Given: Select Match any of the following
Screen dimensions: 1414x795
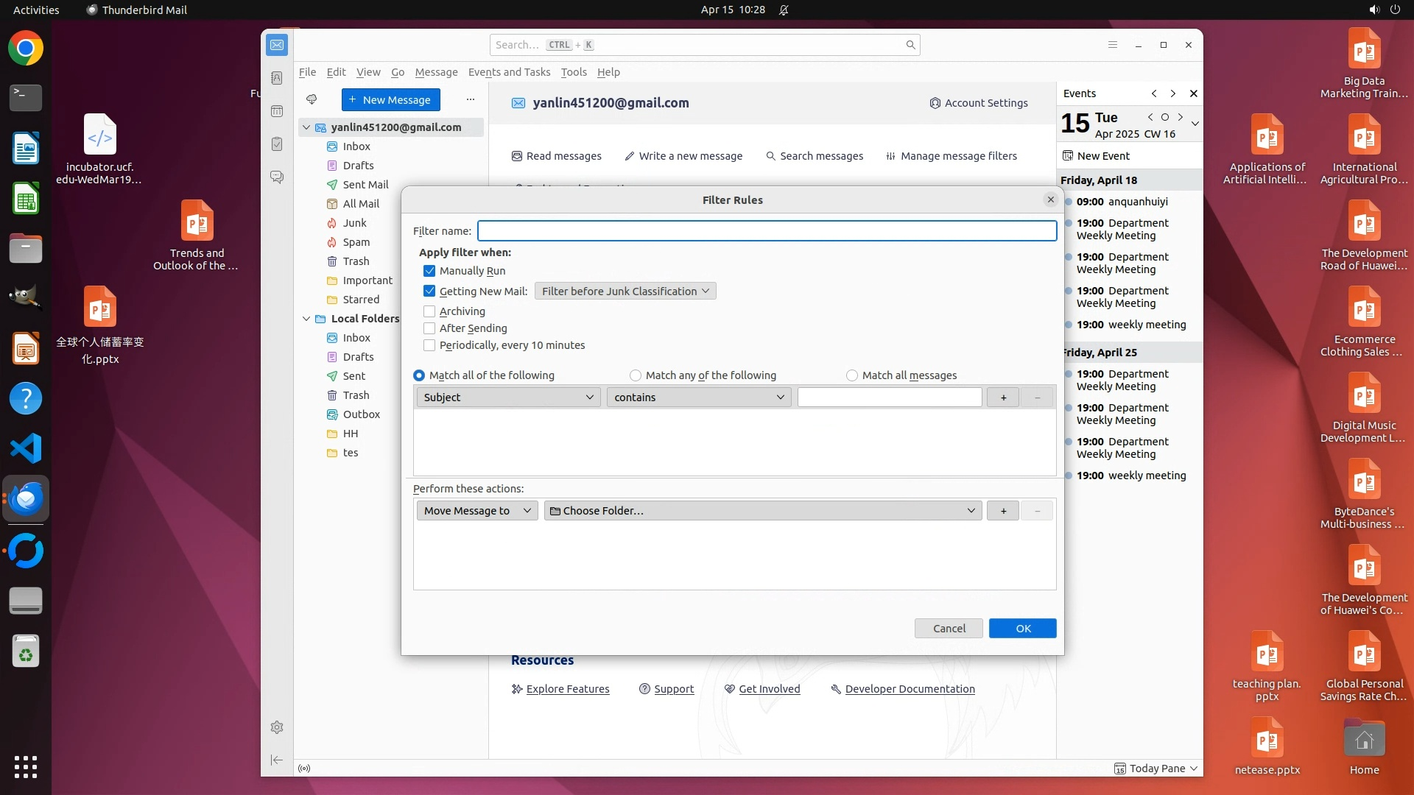Looking at the screenshot, I should [636, 375].
